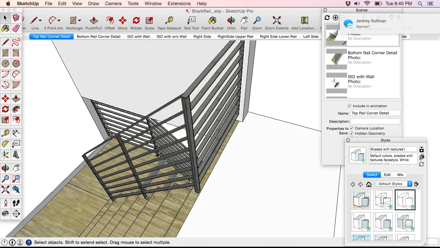Open the Line tool dropdown arrow
The height and width of the screenshot is (248, 440).
40,21
